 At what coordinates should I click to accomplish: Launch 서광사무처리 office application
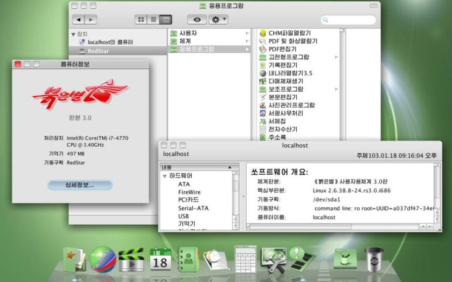pyautogui.click(x=286, y=113)
